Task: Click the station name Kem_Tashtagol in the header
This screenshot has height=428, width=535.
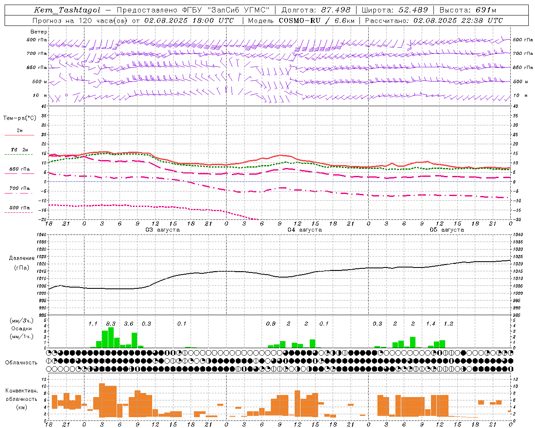Action: [67, 10]
